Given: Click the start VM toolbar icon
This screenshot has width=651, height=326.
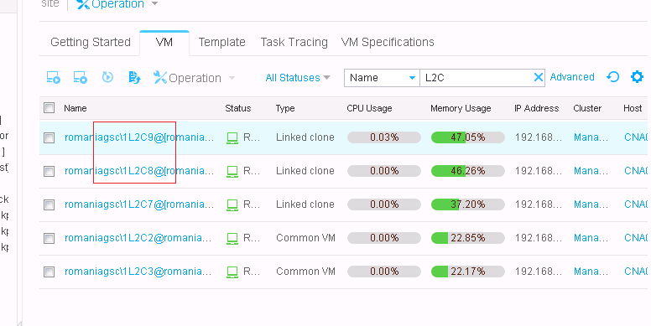Looking at the screenshot, I should click(x=53, y=77).
